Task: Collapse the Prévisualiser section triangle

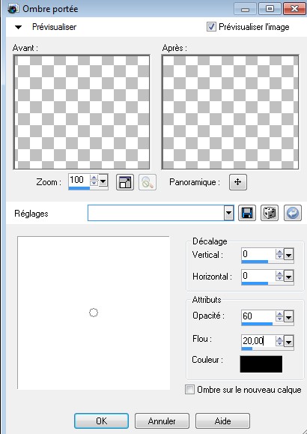Action: 18,27
